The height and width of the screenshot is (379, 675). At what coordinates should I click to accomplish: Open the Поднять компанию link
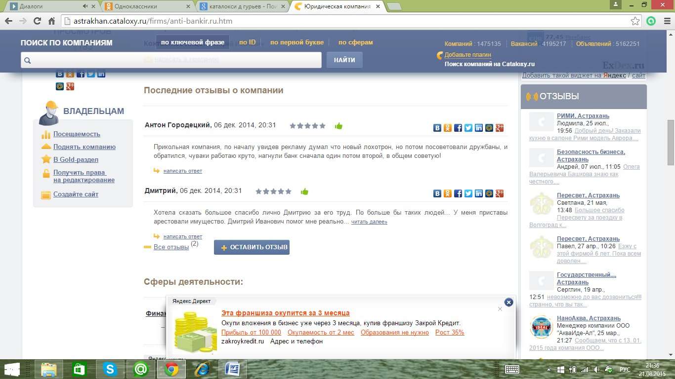[84, 147]
